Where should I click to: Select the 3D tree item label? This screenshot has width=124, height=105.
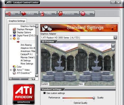click(18, 39)
